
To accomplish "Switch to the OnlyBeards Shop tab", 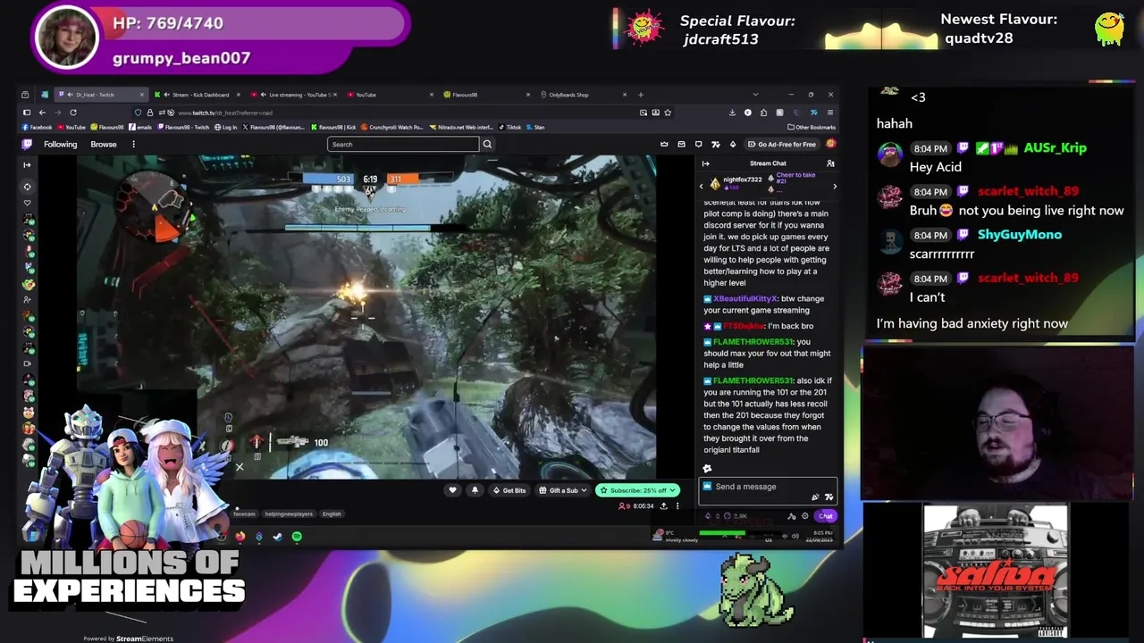I will (x=581, y=95).
